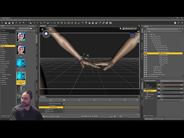184x138 pixels.
Task: Toggle eye icon for Left Carpal 1
Action: tap(145, 57)
